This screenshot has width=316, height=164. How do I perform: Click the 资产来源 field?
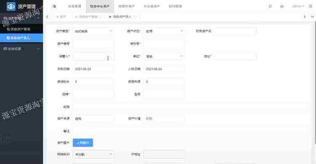click(93, 119)
